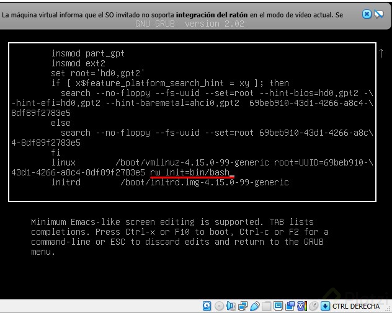Click the 'x$feature_platform_search_hint' condition line
The height and width of the screenshot is (313, 392).
click(x=170, y=83)
